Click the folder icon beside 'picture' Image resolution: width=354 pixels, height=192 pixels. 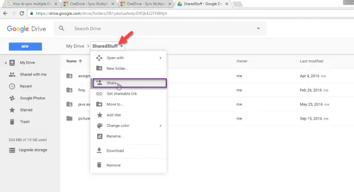70,118
